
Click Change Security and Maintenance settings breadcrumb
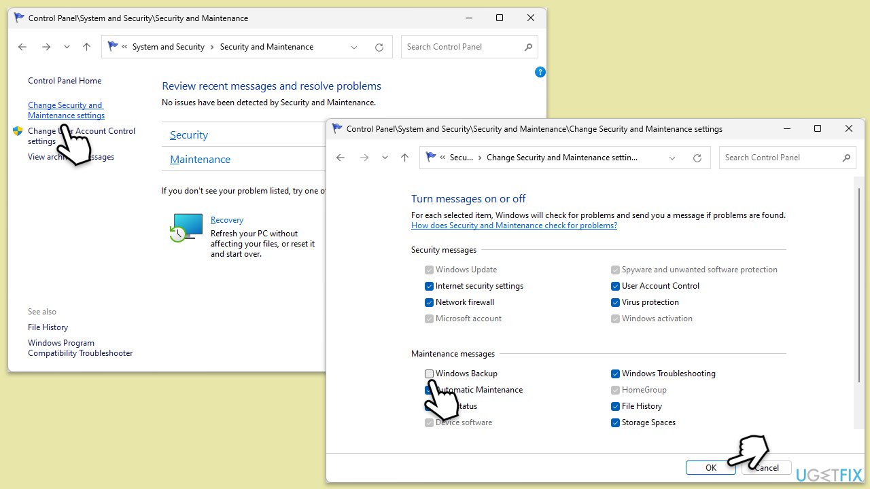click(x=562, y=158)
